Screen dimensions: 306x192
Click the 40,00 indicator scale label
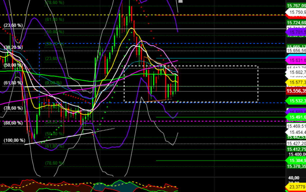click(294, 178)
